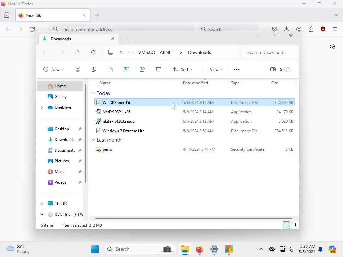
Task: Select Home in navigation pane
Action: point(60,86)
